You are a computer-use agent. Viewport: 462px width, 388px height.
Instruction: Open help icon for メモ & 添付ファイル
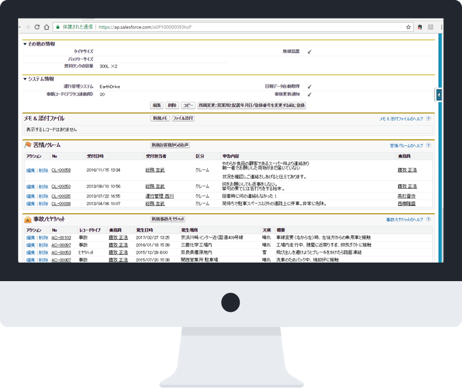point(429,118)
